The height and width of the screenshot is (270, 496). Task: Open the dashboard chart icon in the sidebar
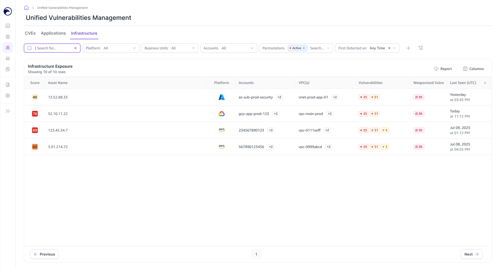click(8, 26)
